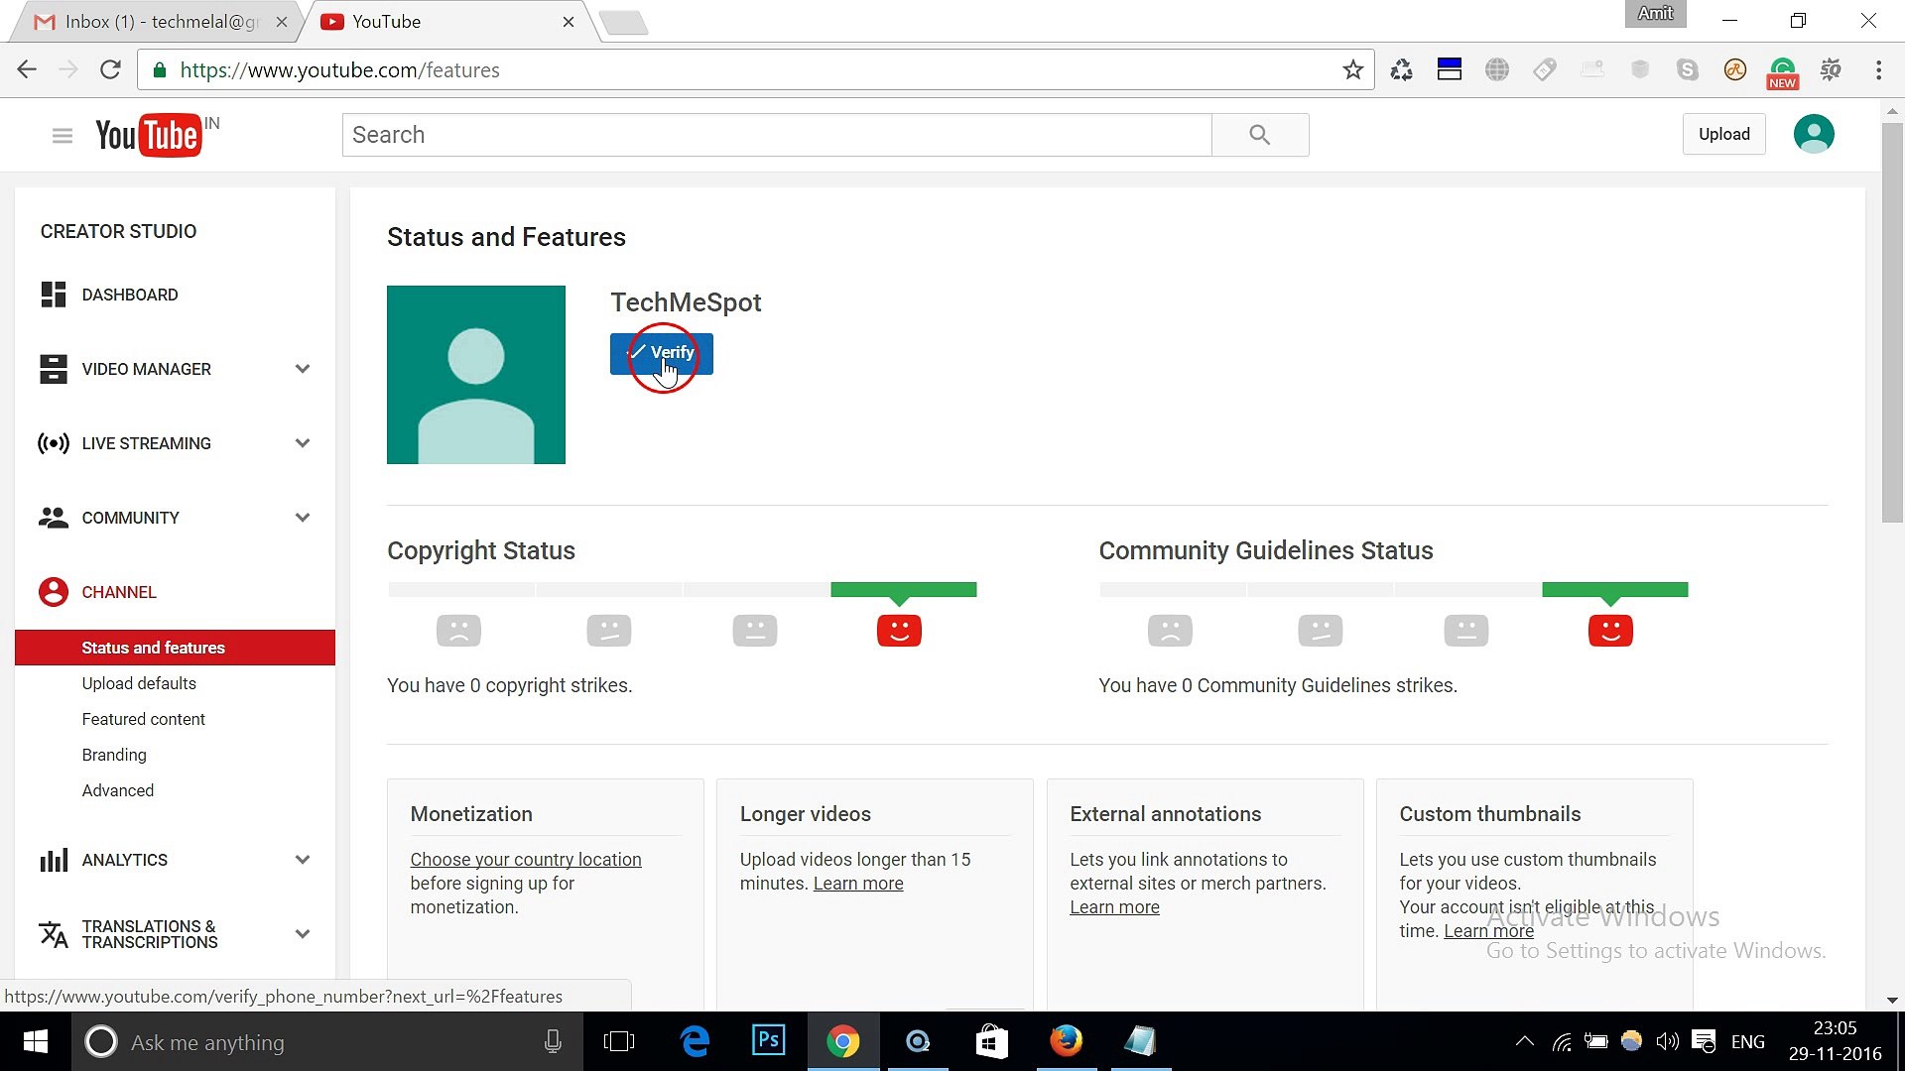Click the Live Streaming icon
The height and width of the screenshot is (1071, 1905).
(53, 443)
